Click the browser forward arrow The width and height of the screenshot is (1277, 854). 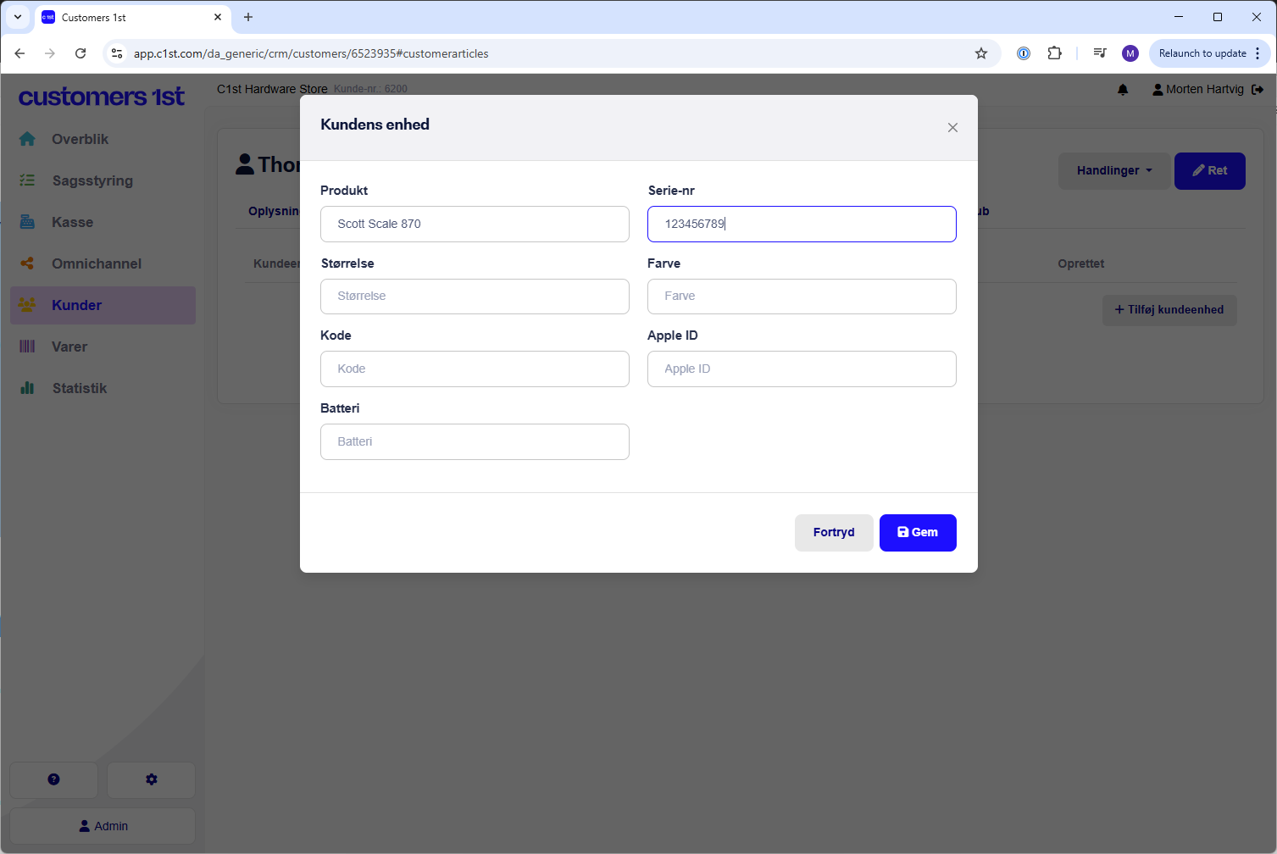pos(50,53)
